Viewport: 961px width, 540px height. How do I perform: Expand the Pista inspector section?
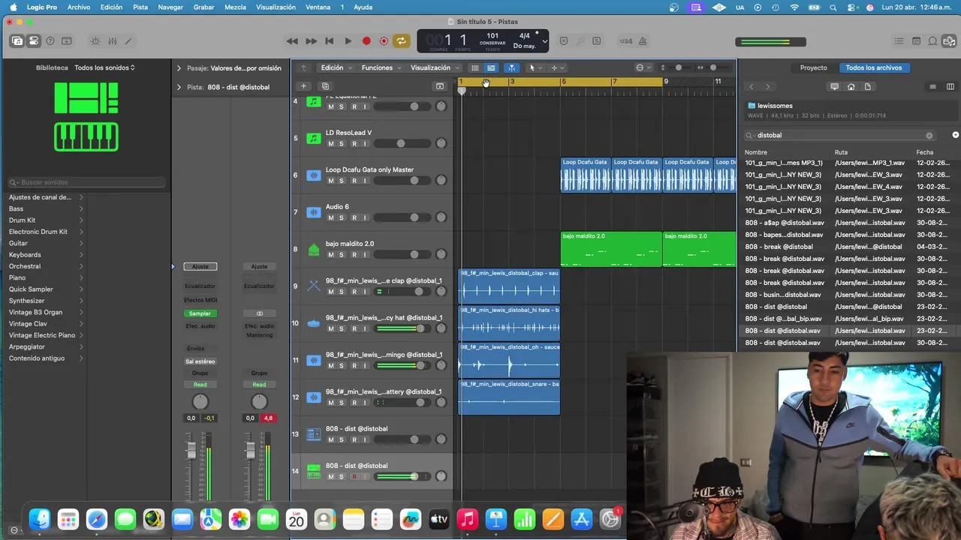[179, 87]
